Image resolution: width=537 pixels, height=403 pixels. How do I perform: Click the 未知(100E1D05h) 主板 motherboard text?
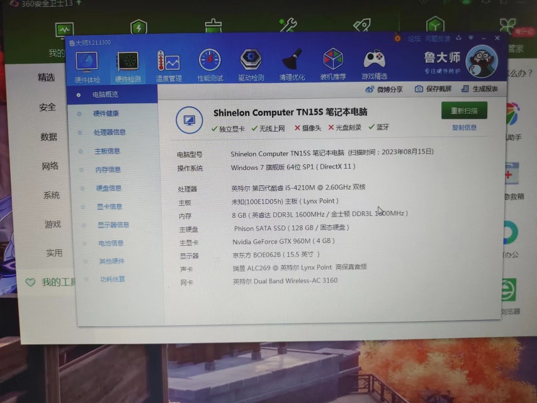285,201
